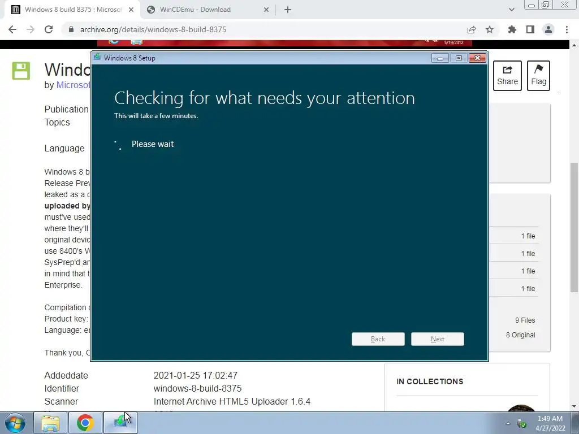Click the green-check system tray icon
Image resolution: width=579 pixels, height=434 pixels.
[522, 424]
